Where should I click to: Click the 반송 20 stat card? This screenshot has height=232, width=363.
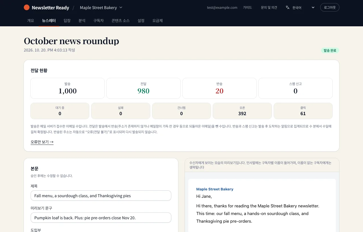(220, 88)
